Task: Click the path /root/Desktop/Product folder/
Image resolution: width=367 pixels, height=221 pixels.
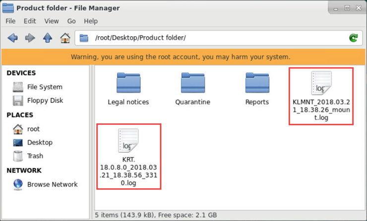Action: 140,38
